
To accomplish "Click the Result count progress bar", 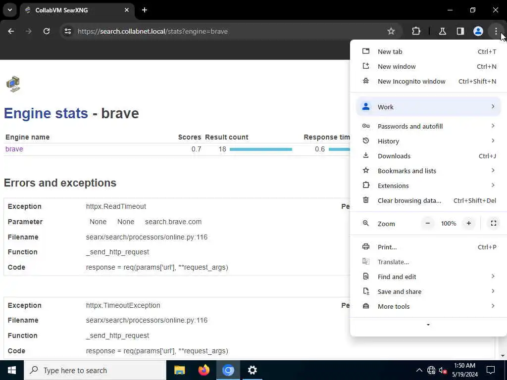I will pyautogui.click(x=260, y=149).
